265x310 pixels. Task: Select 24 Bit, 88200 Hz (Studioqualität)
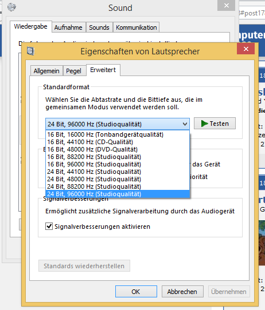click(118, 186)
